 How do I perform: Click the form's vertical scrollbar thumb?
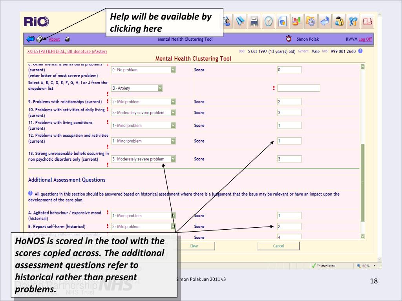click(362, 183)
